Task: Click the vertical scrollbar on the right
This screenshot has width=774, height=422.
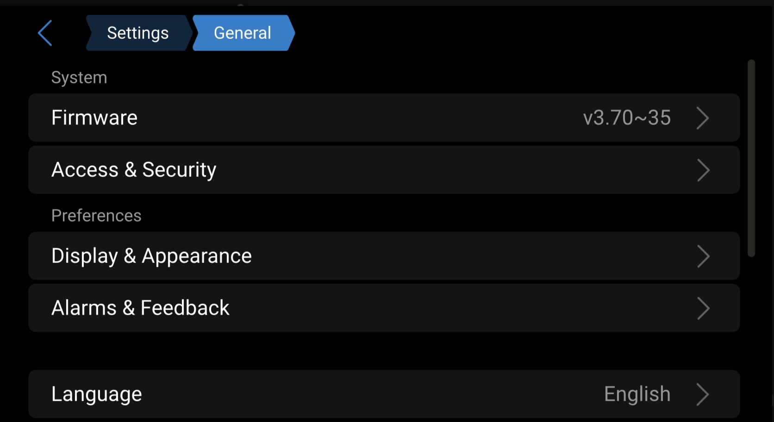Action: (751, 158)
